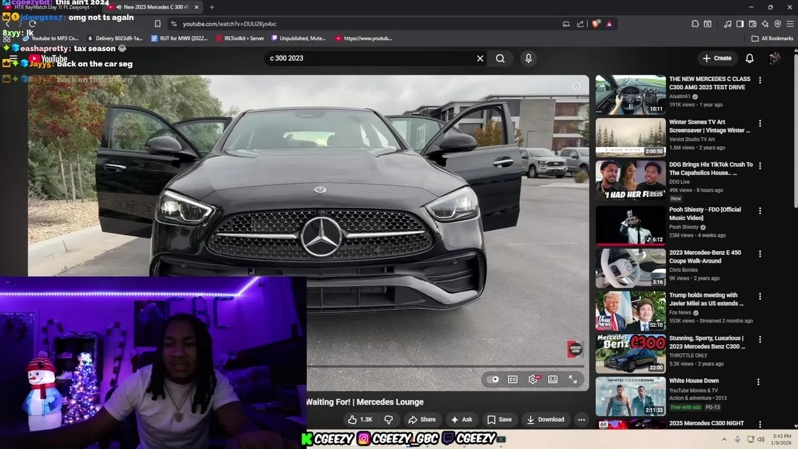Viewport: 798px width, 449px height.
Task: Open Brave Shields lion icon
Action: pos(596,24)
